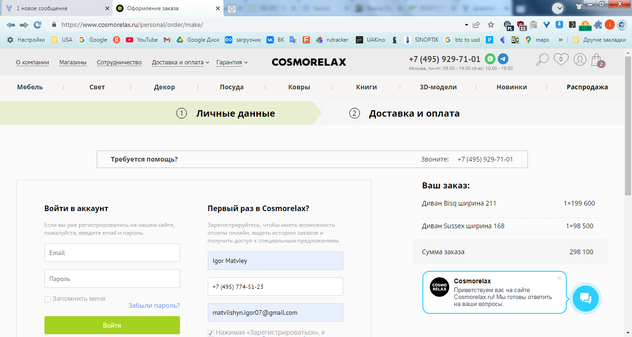Go forward with browser forward arrow
This screenshot has height=337, width=632.
pos(24,25)
